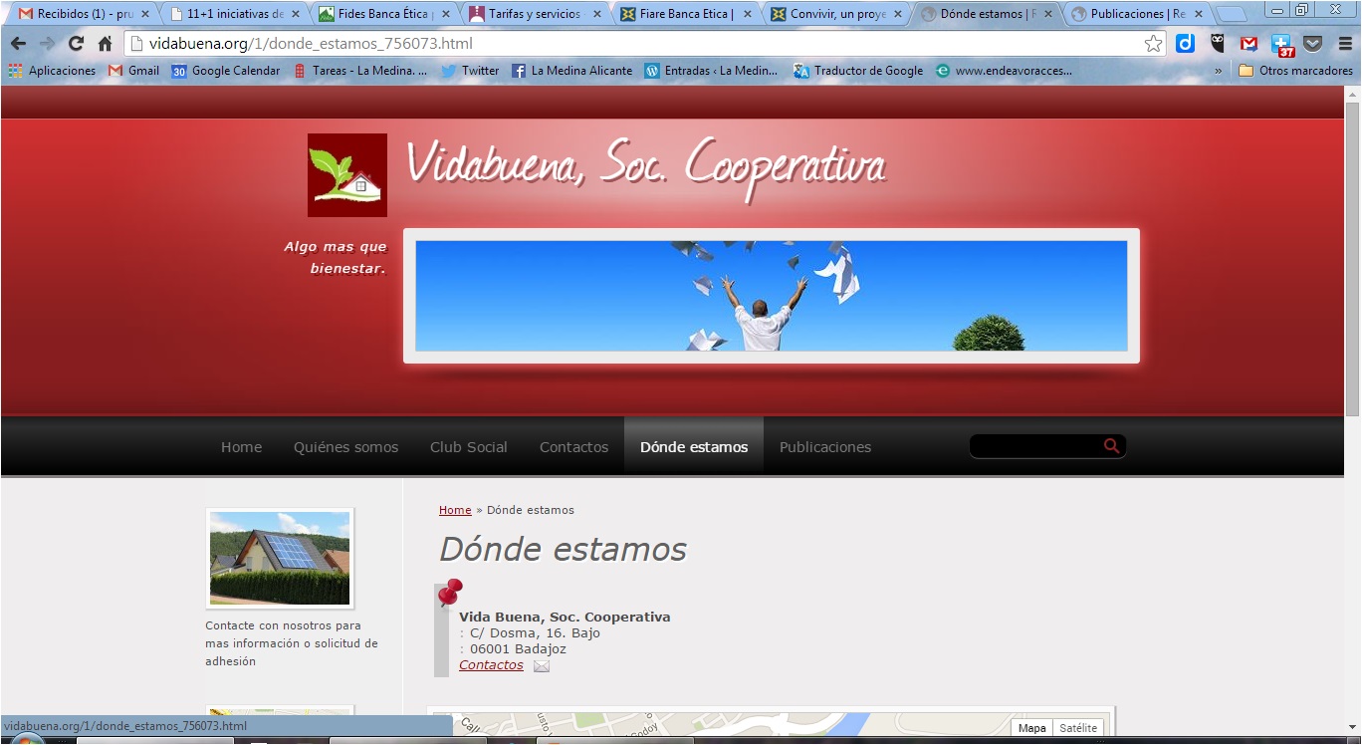Screen dimensions: 1362x745
Task: Click the banner image of man throwing papers
Action: 772,296
